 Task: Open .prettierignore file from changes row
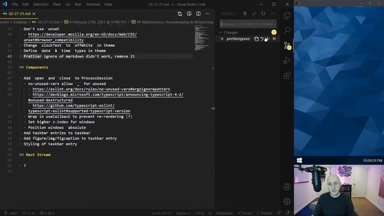[256, 39]
